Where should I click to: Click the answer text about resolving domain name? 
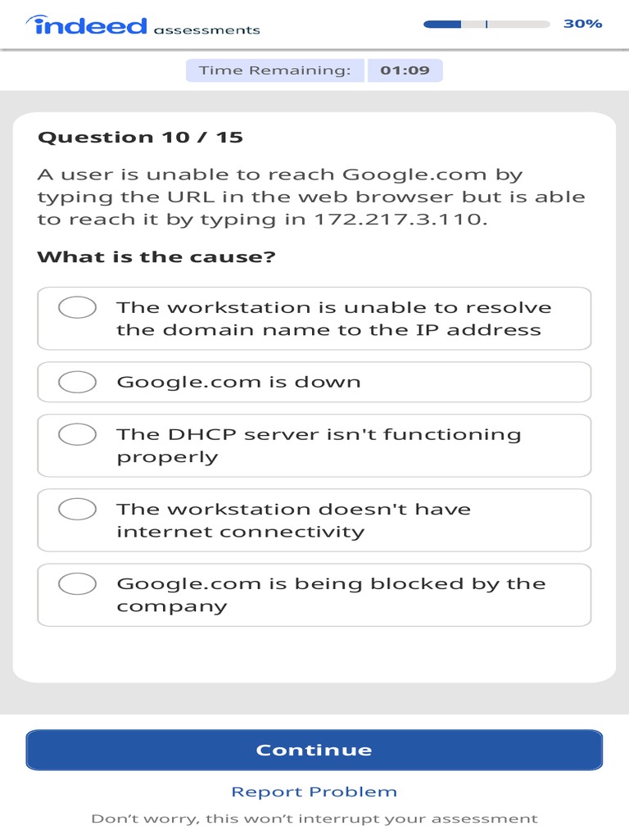[334, 319]
